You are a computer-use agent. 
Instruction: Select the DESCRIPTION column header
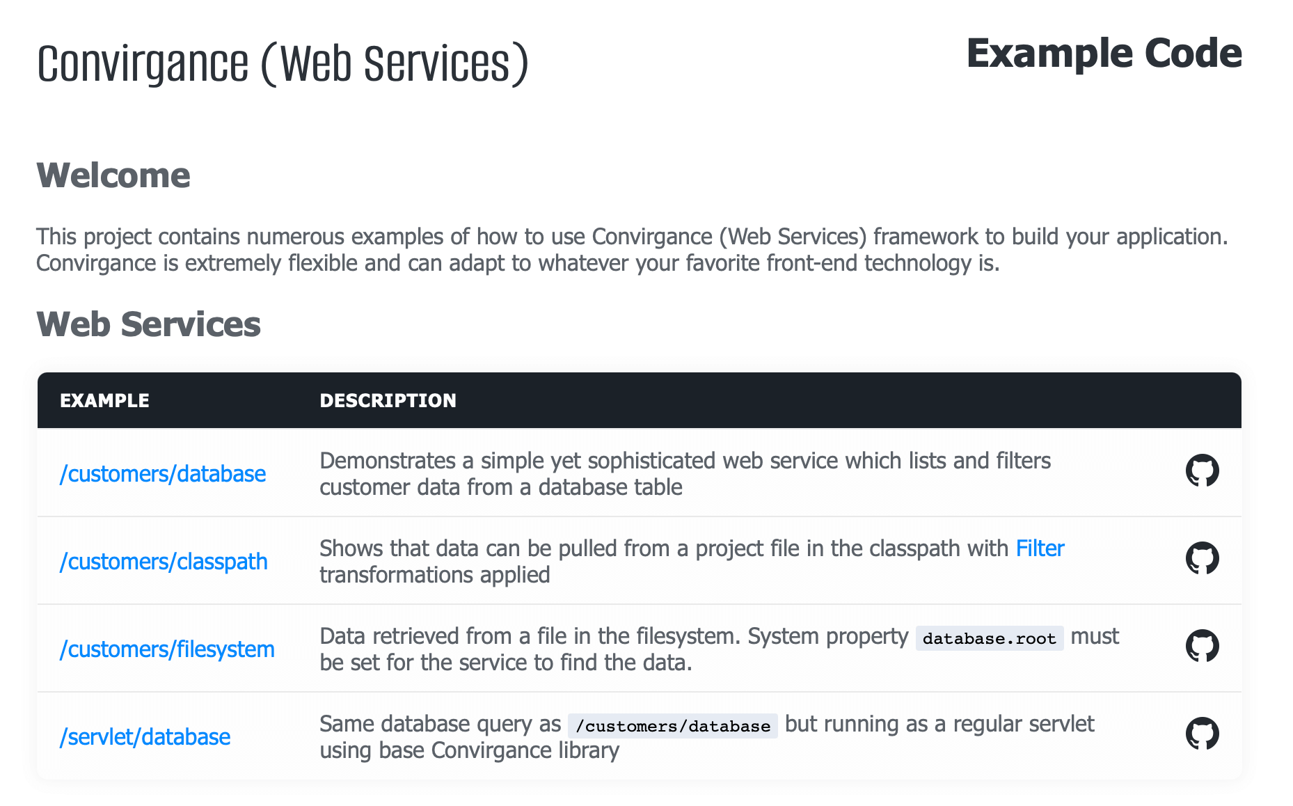coord(388,400)
